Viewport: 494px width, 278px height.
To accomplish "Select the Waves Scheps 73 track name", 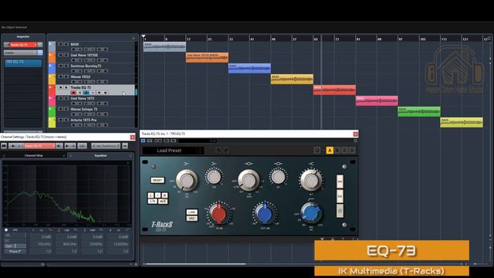I will [84, 109].
